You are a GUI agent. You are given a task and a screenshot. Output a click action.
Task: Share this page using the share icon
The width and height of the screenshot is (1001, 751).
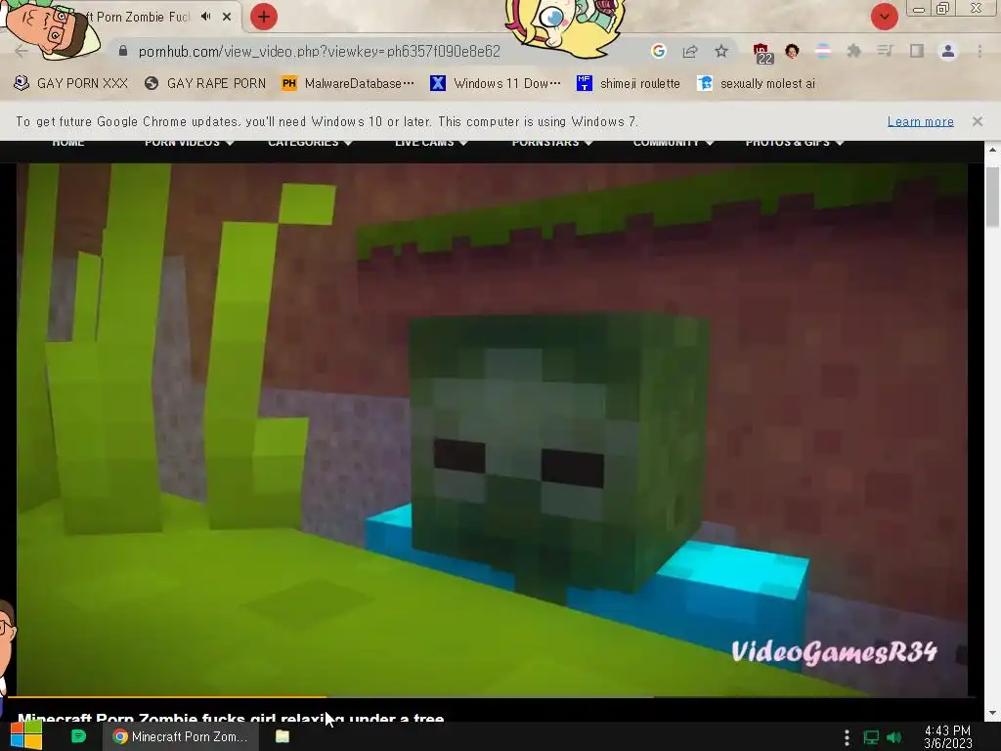click(690, 51)
